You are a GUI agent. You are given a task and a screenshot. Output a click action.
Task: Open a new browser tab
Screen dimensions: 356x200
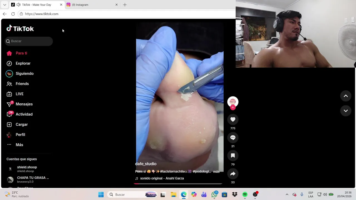(125, 5)
